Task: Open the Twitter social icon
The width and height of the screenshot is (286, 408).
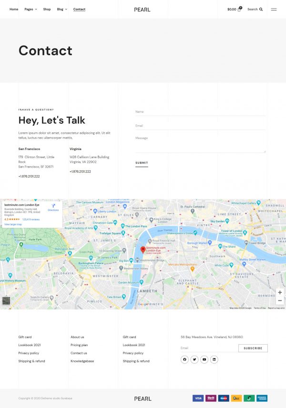Action: click(x=194, y=359)
